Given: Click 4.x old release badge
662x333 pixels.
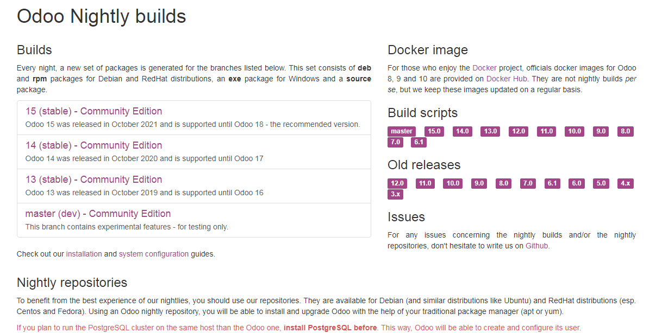Looking at the screenshot, I should (x=626, y=183).
